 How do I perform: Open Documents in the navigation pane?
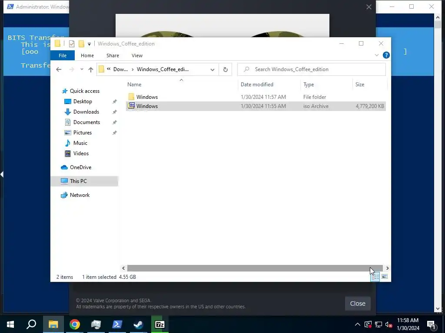pos(86,122)
